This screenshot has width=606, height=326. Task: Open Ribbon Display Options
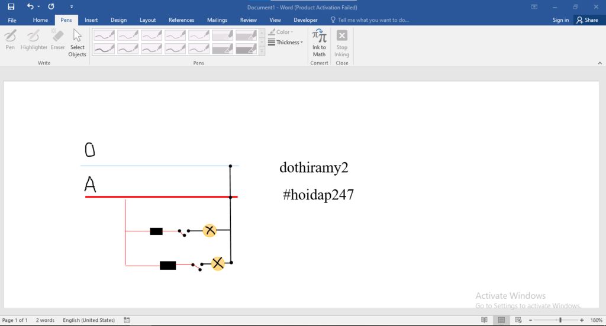534,7
